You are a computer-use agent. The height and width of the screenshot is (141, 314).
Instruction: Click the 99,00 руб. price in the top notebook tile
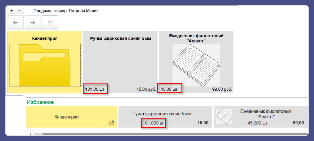(222, 89)
